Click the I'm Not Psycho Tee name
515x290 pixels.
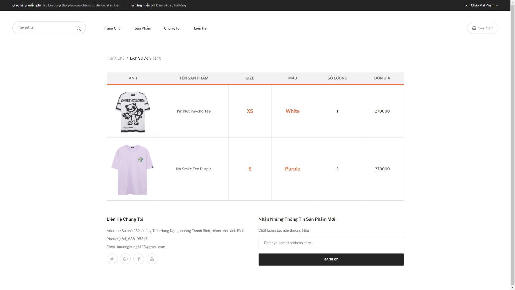click(x=194, y=111)
